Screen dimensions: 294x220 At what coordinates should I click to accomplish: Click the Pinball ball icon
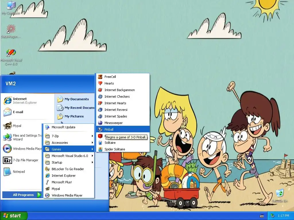[x=100, y=129]
